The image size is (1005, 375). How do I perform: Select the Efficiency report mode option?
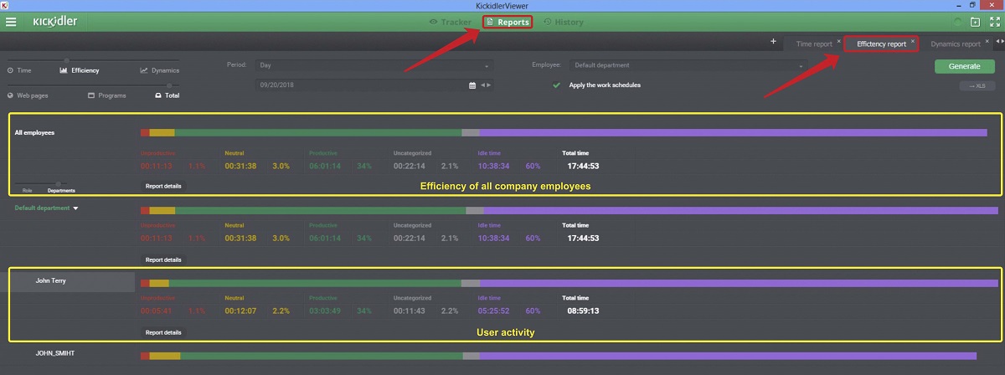coord(80,70)
